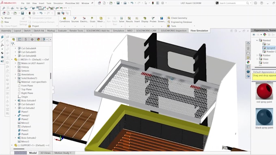Click the New project command
This screenshot has width=276, height=155.
pyautogui.click(x=5, y=22)
